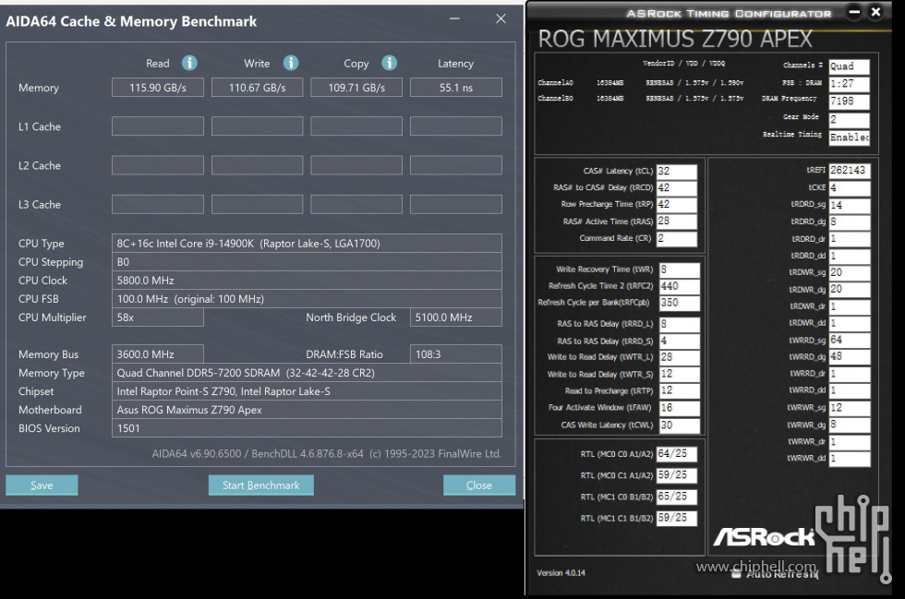Select the Memory Copy result 109.71 GB/s

[x=356, y=88]
